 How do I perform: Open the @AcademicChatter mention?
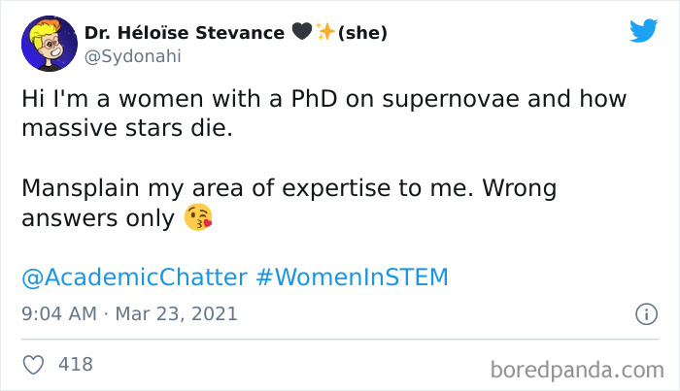tap(134, 277)
